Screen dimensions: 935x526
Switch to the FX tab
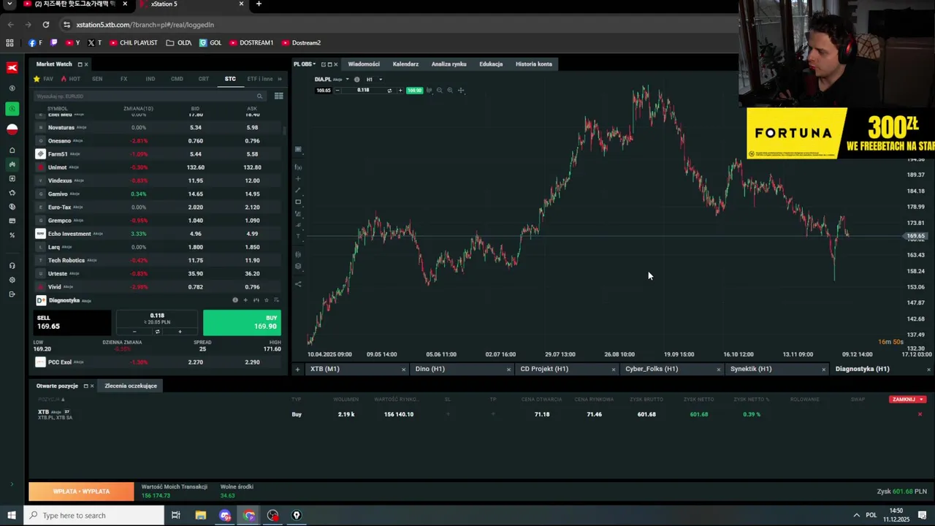[123, 79]
